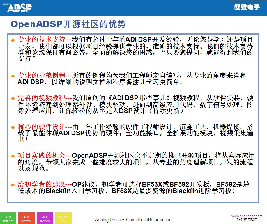Image resolution: width=267 pixels, height=224 pixels.
Task: Click the OpenADSP logo in the header
Action: pyautogui.click(x=17, y=7)
